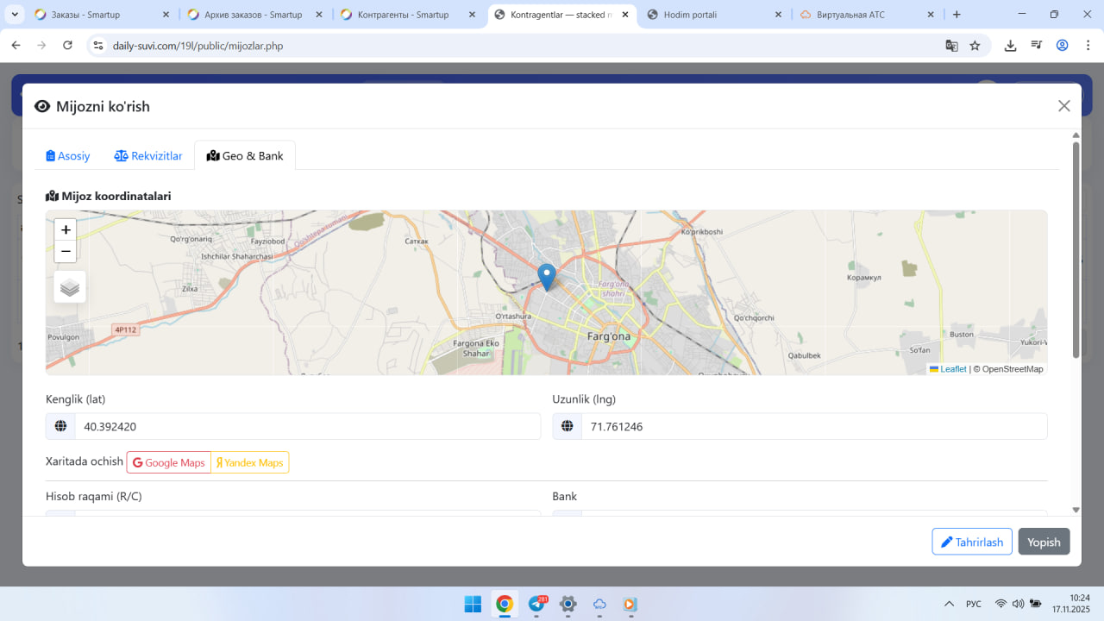Click the Uzunlik longitude input field
This screenshot has width=1104, height=621.
(812, 426)
